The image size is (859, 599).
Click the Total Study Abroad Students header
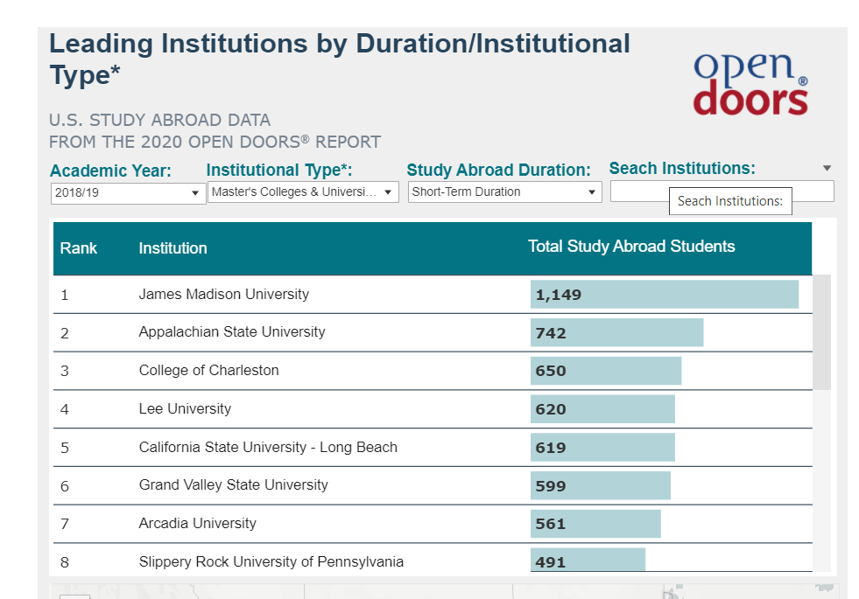tap(631, 247)
